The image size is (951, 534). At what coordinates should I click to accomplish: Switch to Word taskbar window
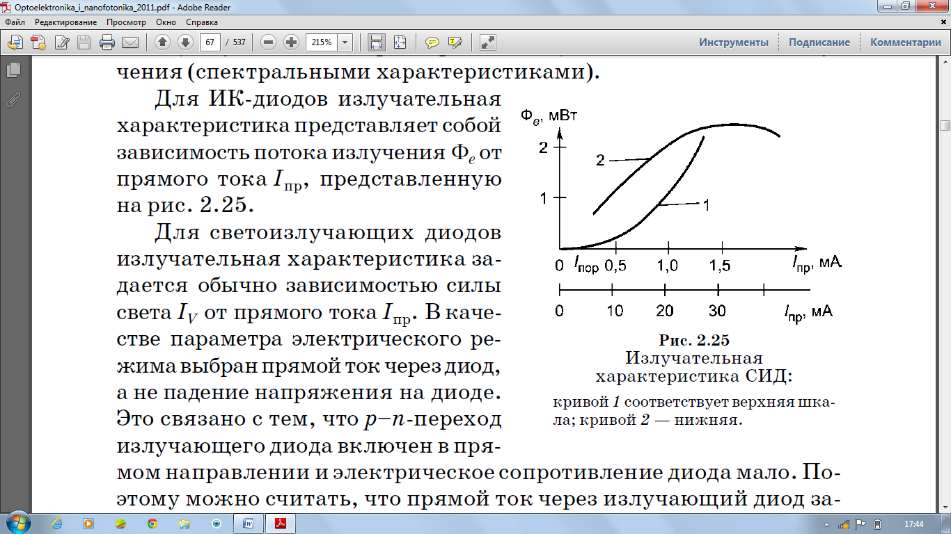pos(249,524)
